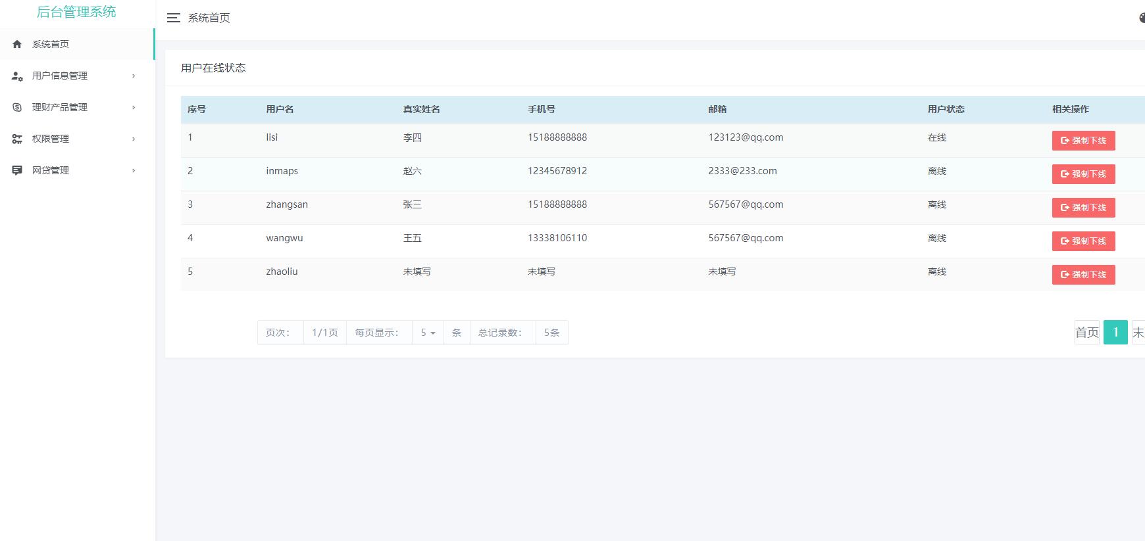Expand the 网贷管理 chevron
Screen dimensions: 1145x541
coord(134,170)
